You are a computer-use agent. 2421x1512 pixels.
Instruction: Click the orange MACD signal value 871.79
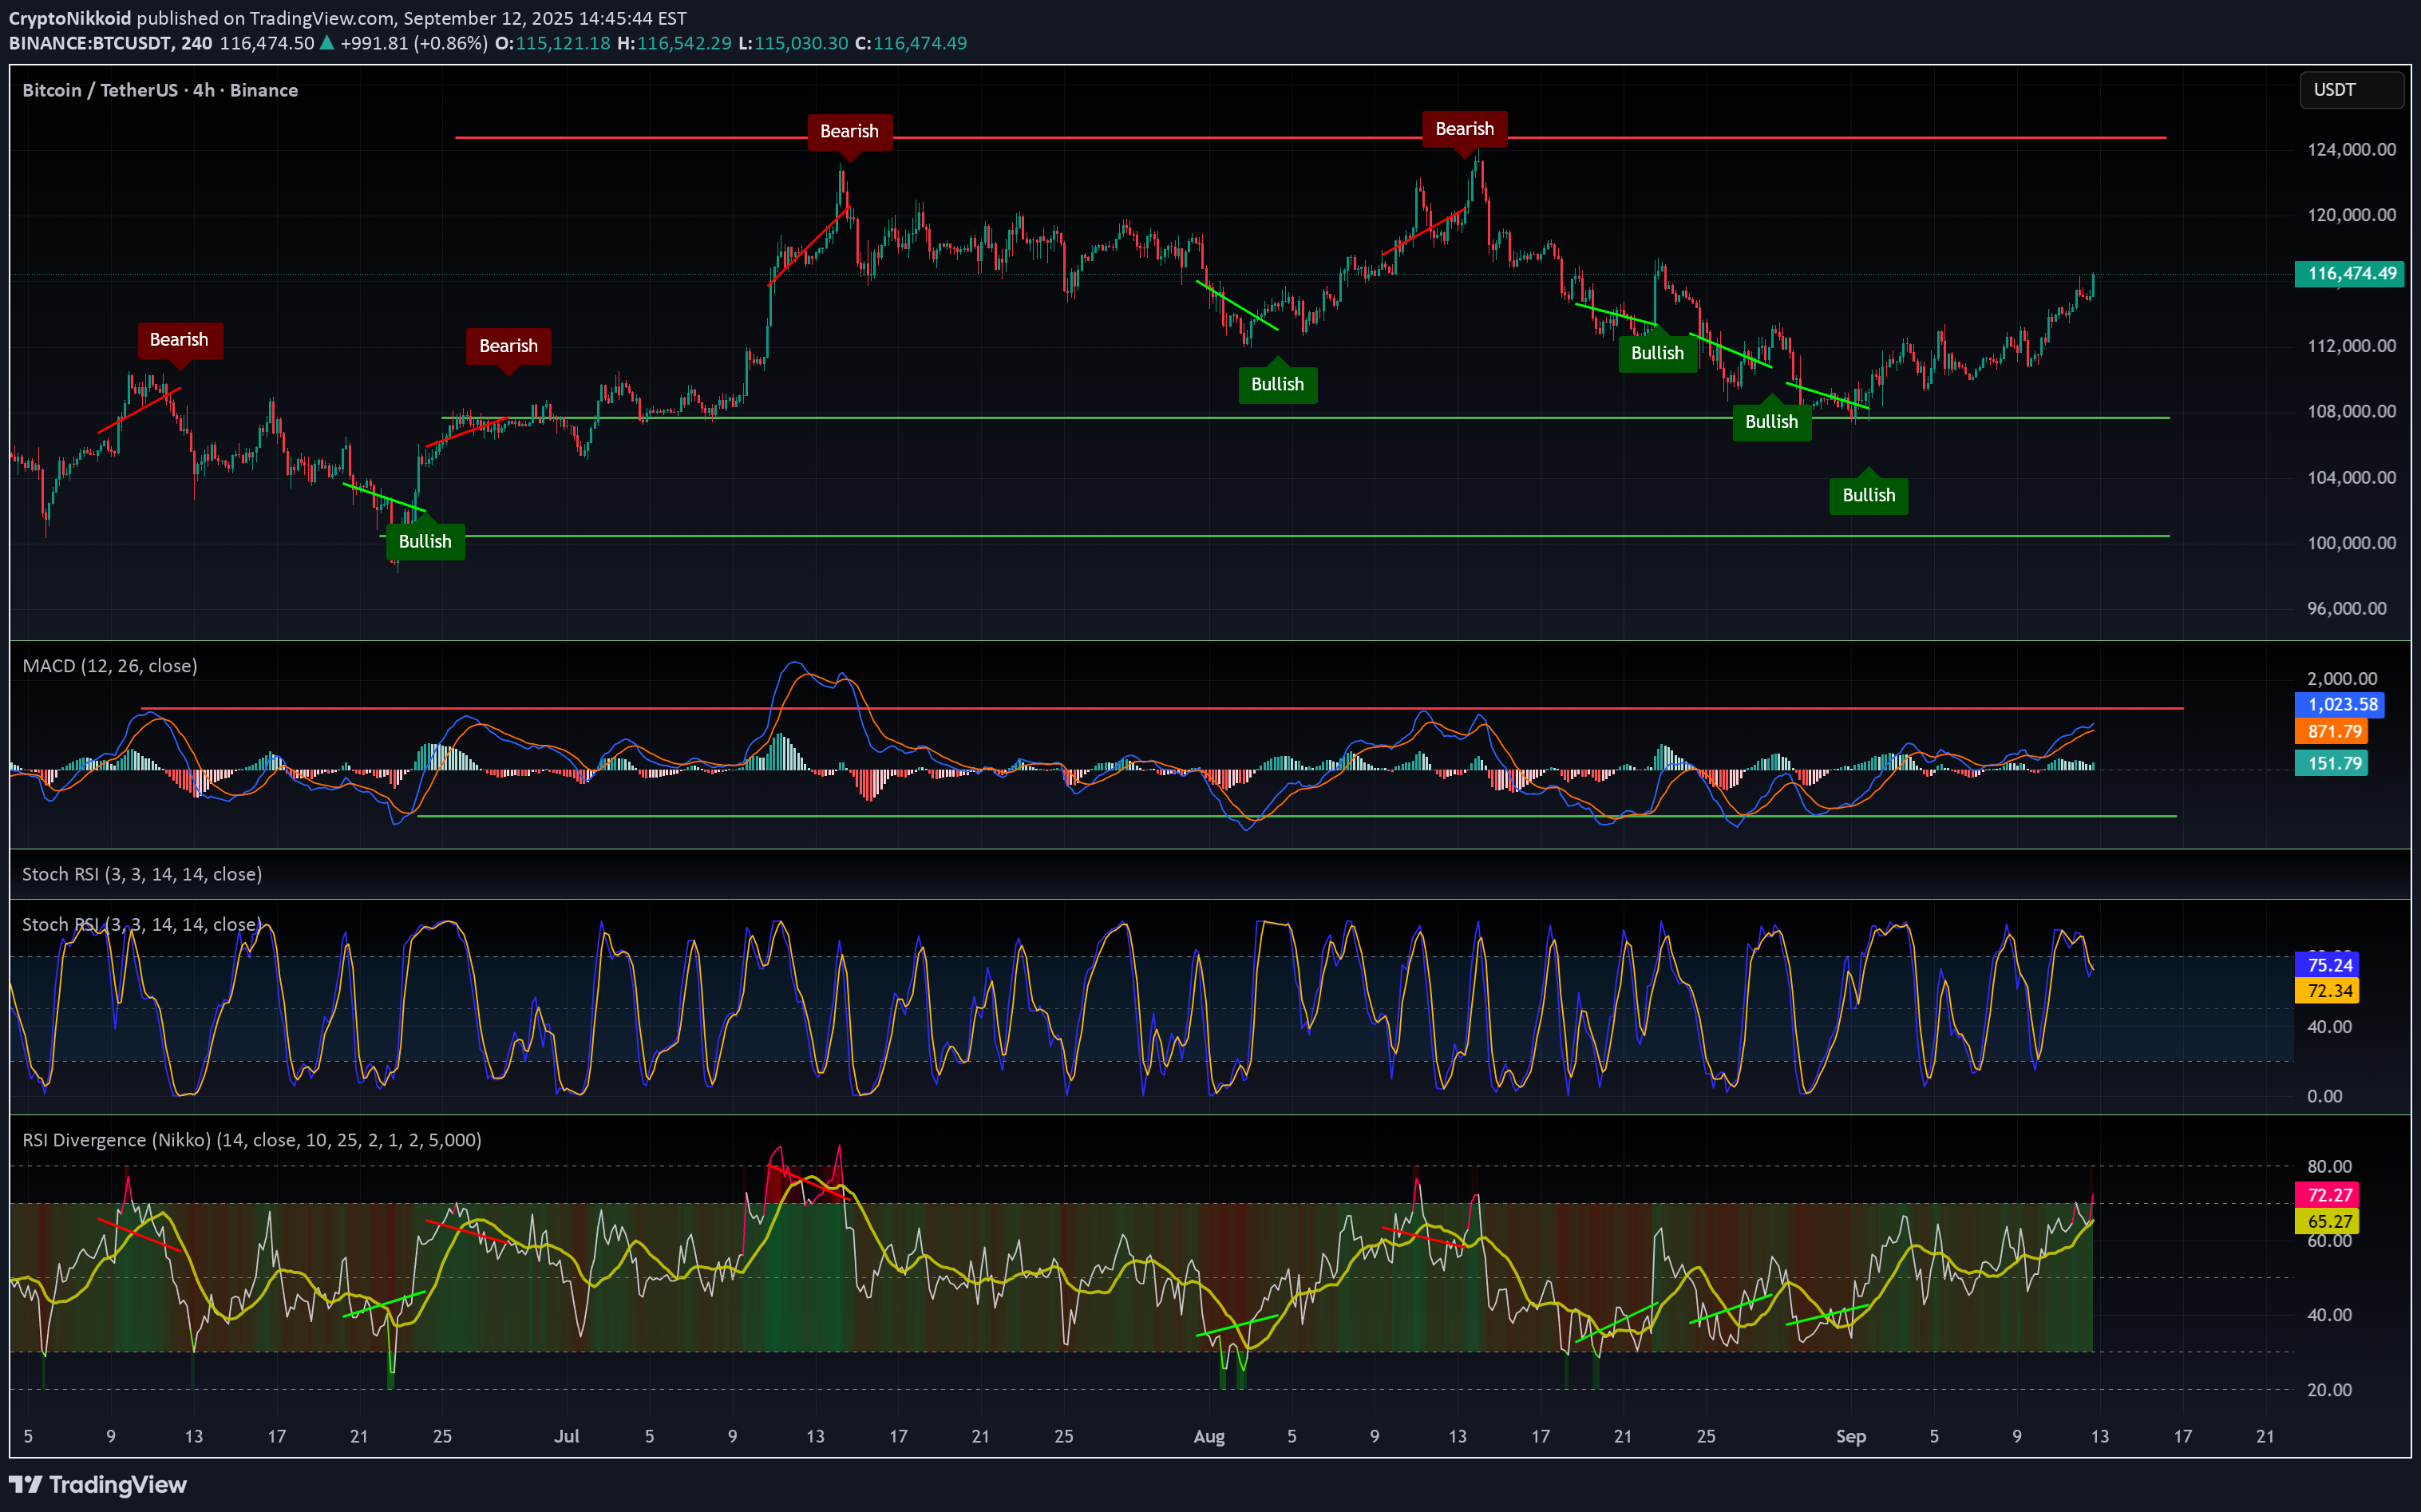[2332, 731]
